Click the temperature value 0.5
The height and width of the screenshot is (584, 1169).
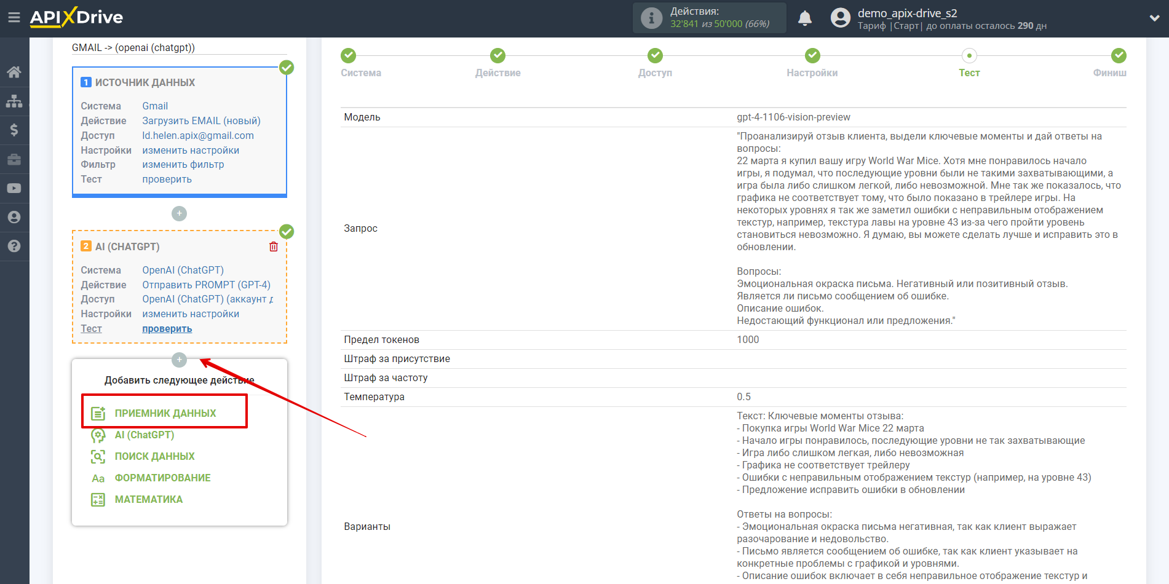point(743,397)
